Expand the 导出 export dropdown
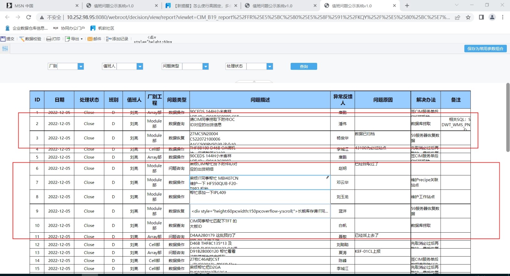510x276 pixels. click(x=82, y=39)
